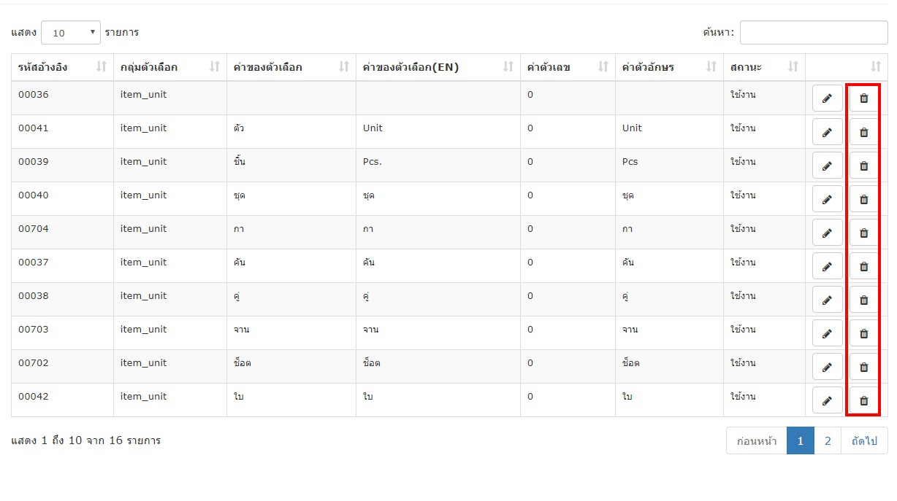This screenshot has height=501, width=897.
Task: Delete row 00041 using trash icon
Action: (863, 132)
